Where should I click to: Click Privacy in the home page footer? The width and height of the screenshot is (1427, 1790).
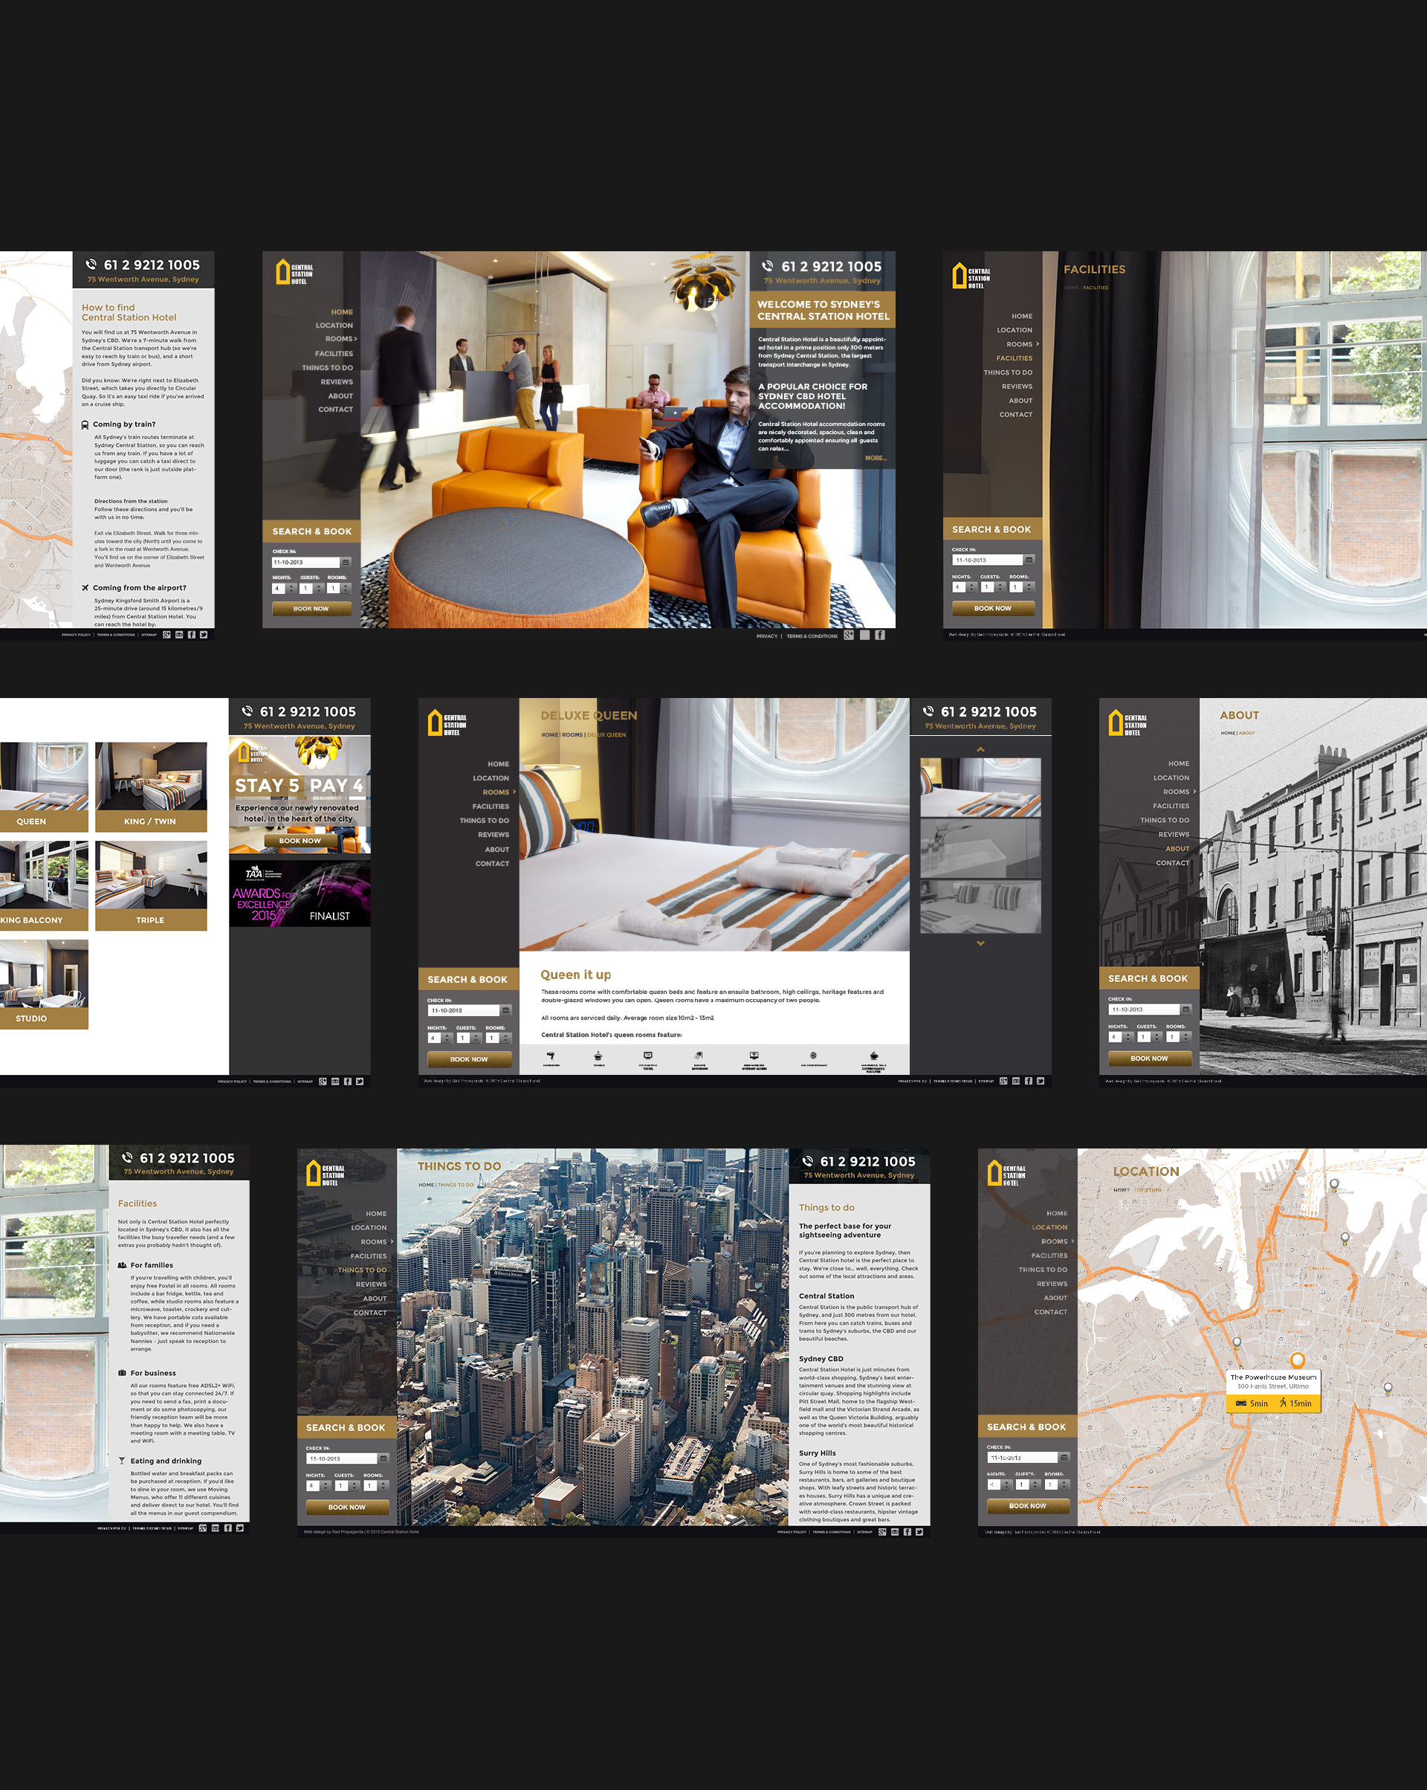[x=767, y=636]
